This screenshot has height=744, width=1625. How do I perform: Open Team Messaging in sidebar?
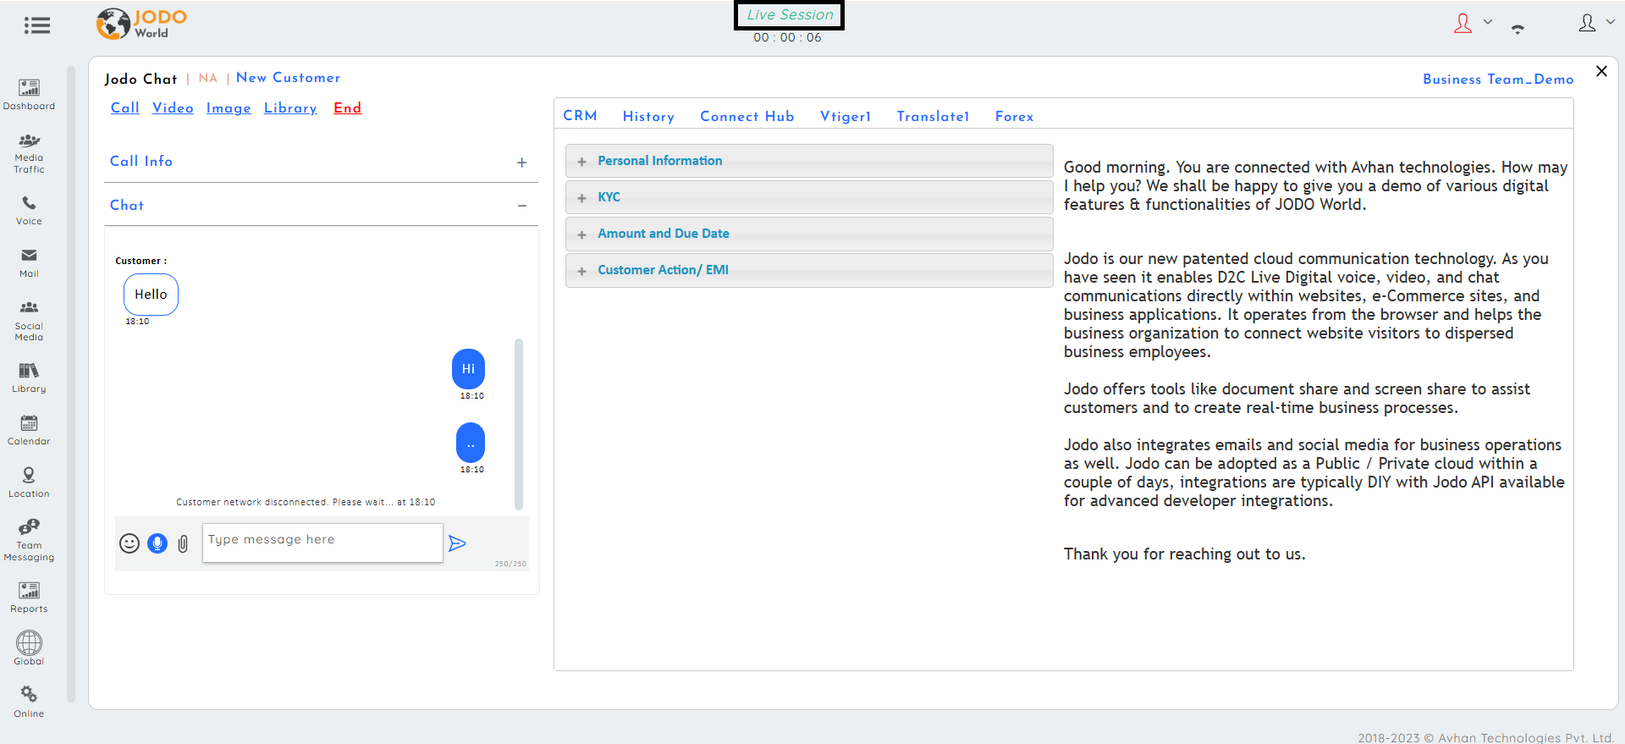(29, 540)
